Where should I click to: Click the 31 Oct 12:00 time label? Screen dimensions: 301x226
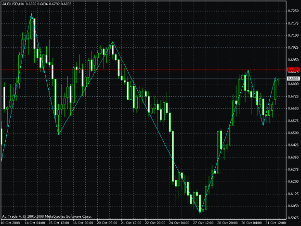point(275,223)
